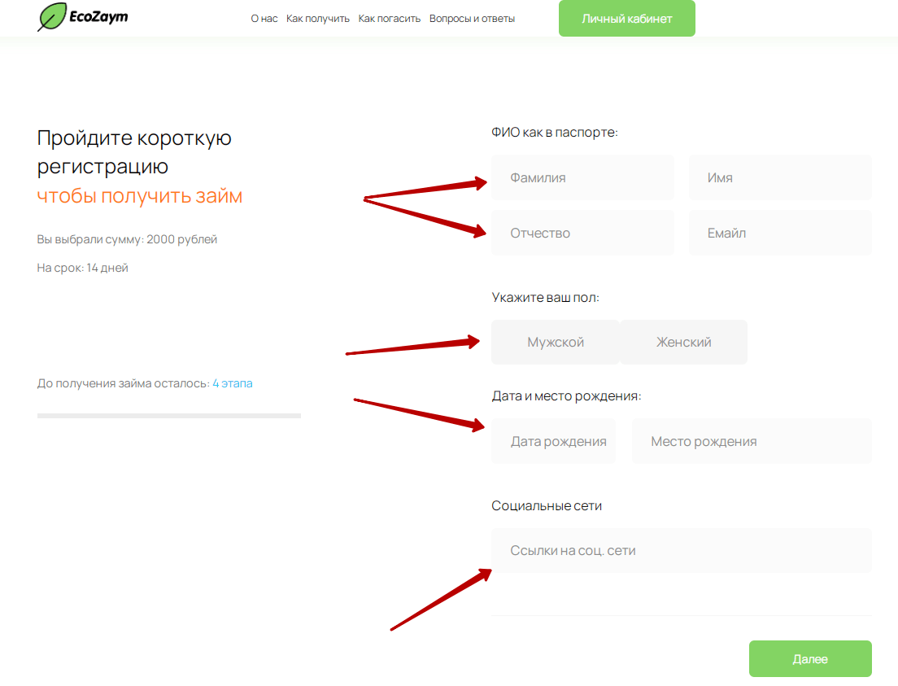Click the Место рождения field

[x=752, y=442]
